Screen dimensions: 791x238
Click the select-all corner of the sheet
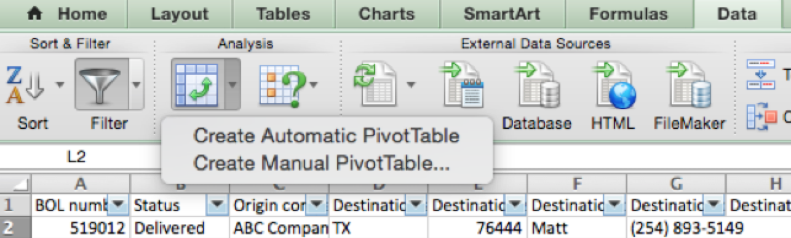15,183
